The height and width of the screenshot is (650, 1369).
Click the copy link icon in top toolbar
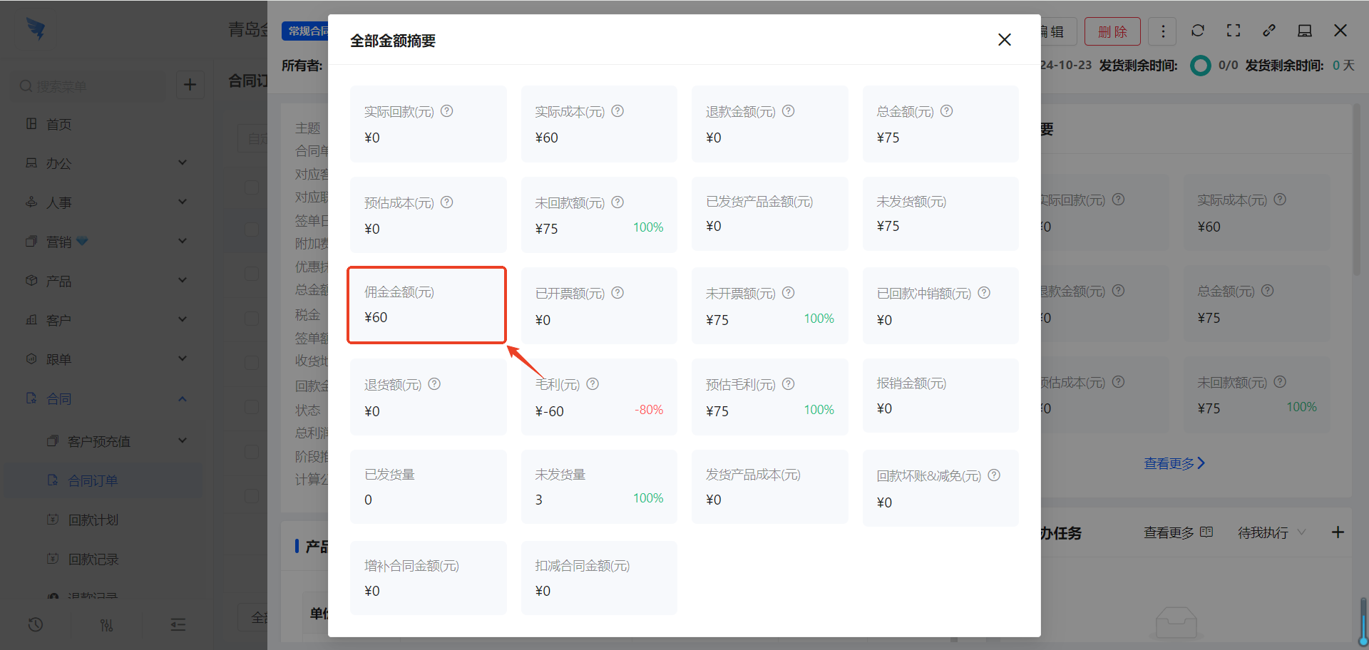pyautogui.click(x=1269, y=31)
